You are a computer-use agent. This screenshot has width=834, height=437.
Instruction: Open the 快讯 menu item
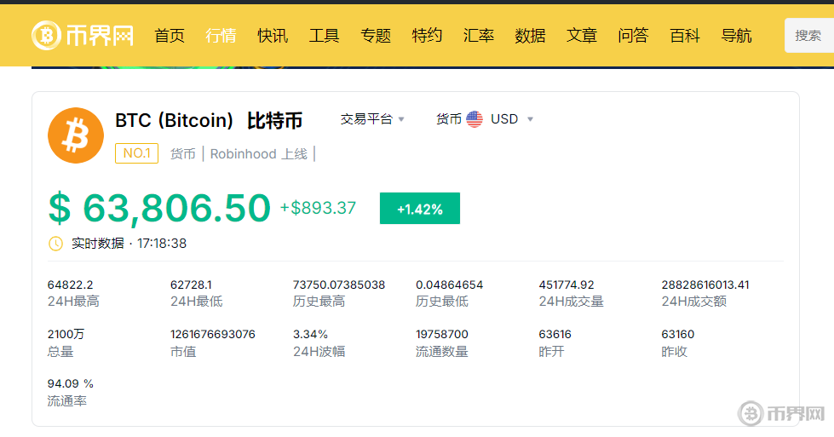pyautogui.click(x=273, y=36)
